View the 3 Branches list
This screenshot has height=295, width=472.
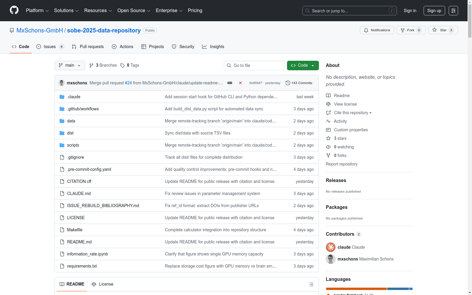(x=103, y=65)
